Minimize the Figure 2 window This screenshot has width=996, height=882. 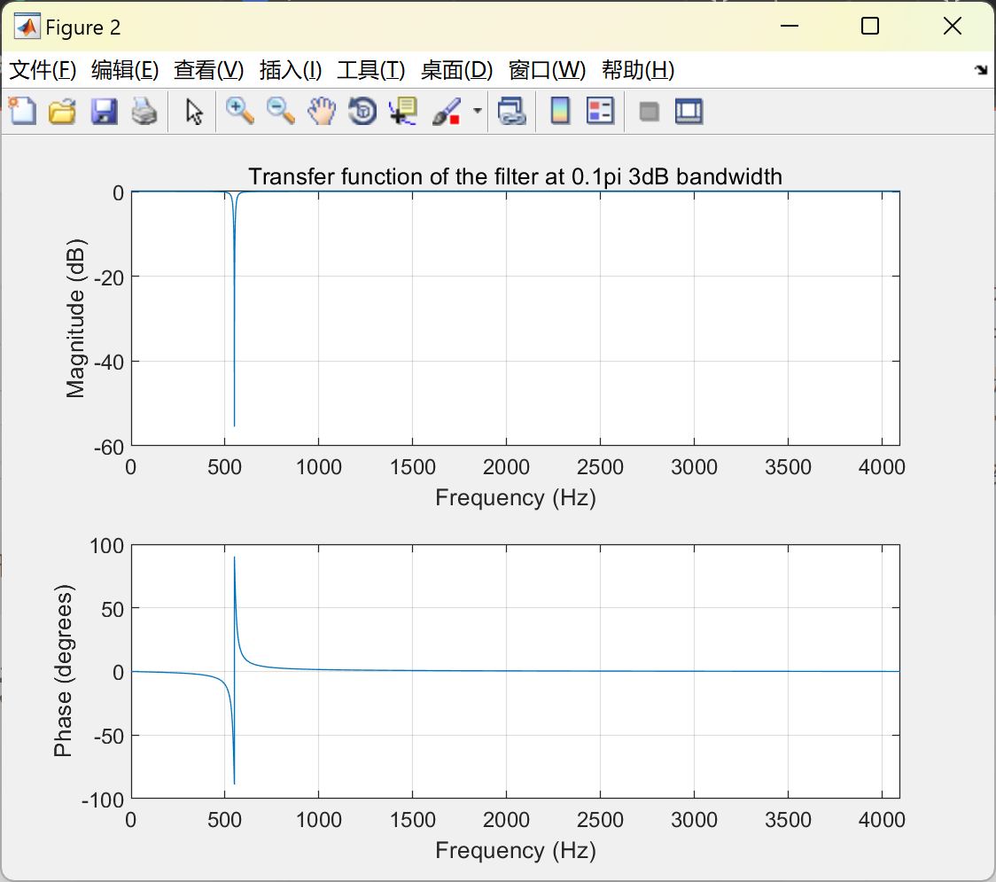coord(789,26)
